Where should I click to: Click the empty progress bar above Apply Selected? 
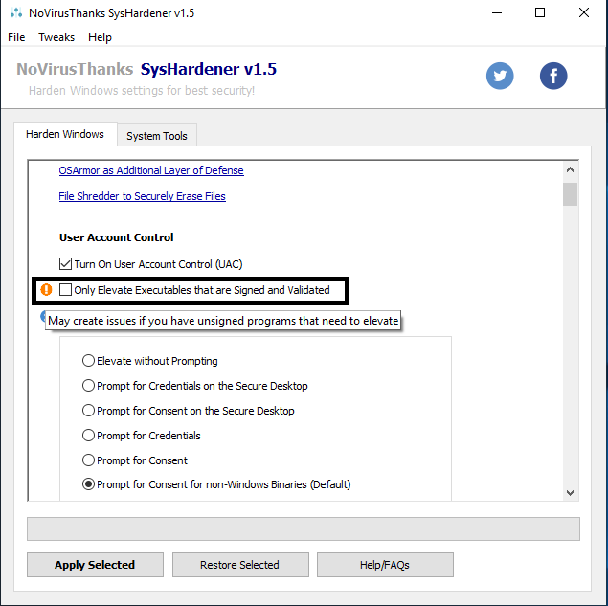304,528
